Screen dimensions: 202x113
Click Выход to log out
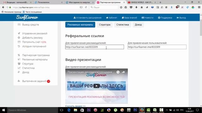pyautogui.click(x=181, y=18)
